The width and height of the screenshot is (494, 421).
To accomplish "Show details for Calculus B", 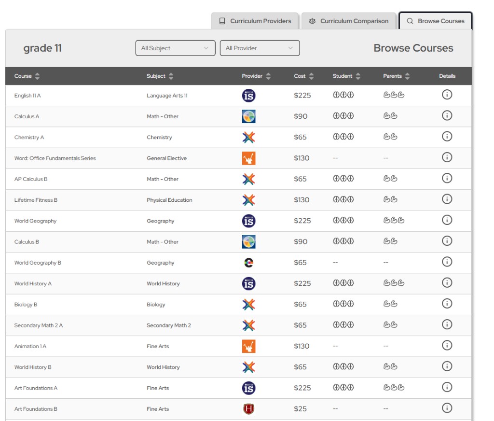I will pyautogui.click(x=447, y=241).
